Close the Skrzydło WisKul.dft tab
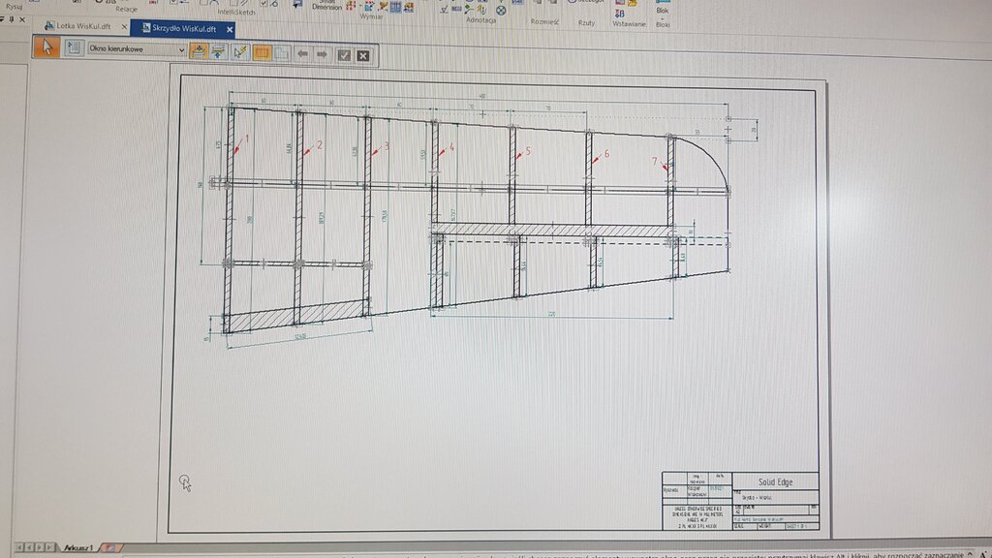 tap(230, 28)
